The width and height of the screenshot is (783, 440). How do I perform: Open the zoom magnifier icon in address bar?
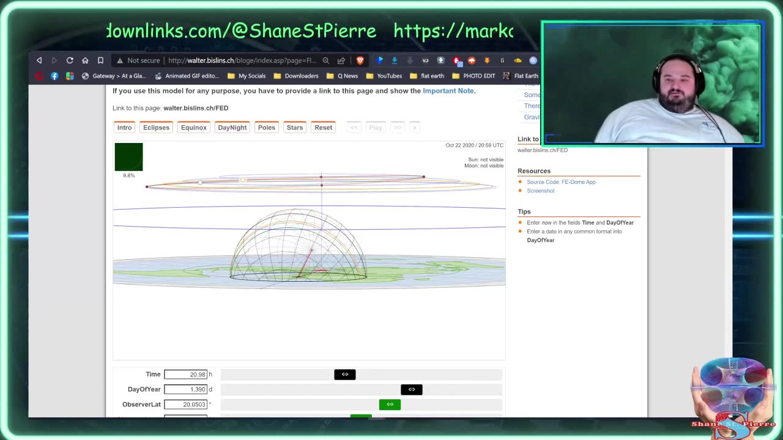[326, 61]
